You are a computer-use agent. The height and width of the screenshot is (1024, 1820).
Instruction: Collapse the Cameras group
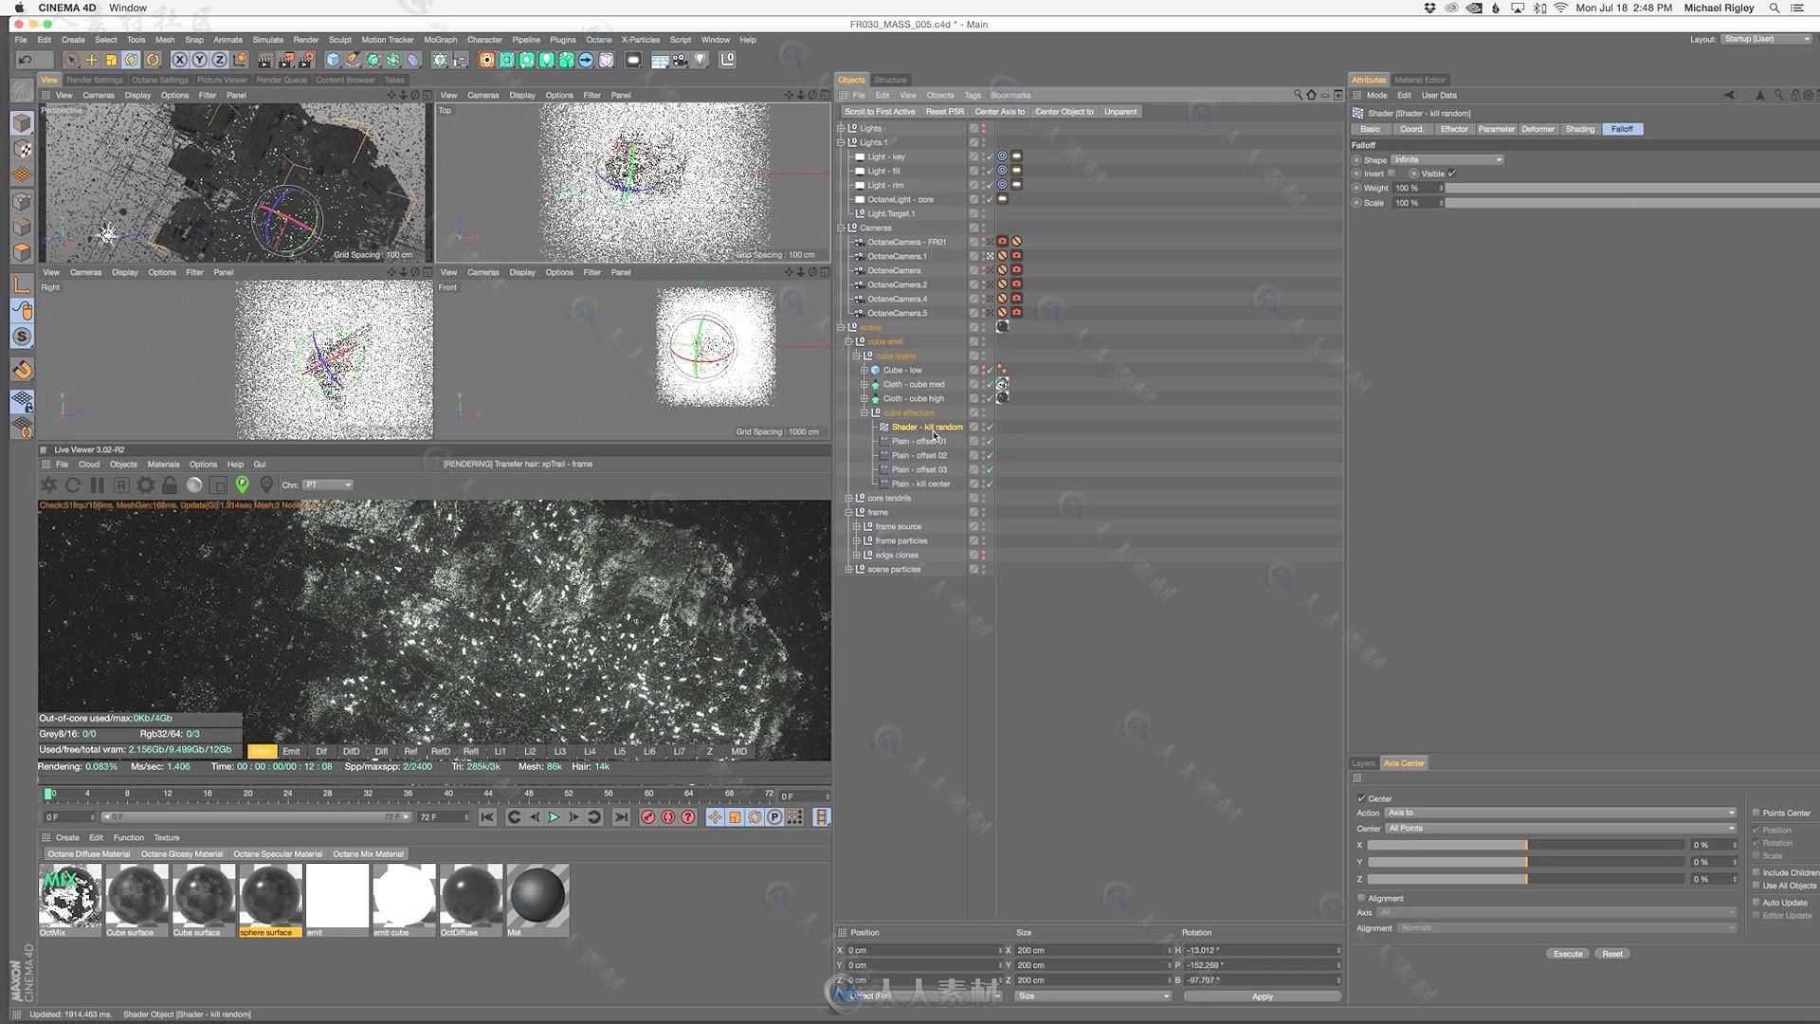tap(841, 228)
